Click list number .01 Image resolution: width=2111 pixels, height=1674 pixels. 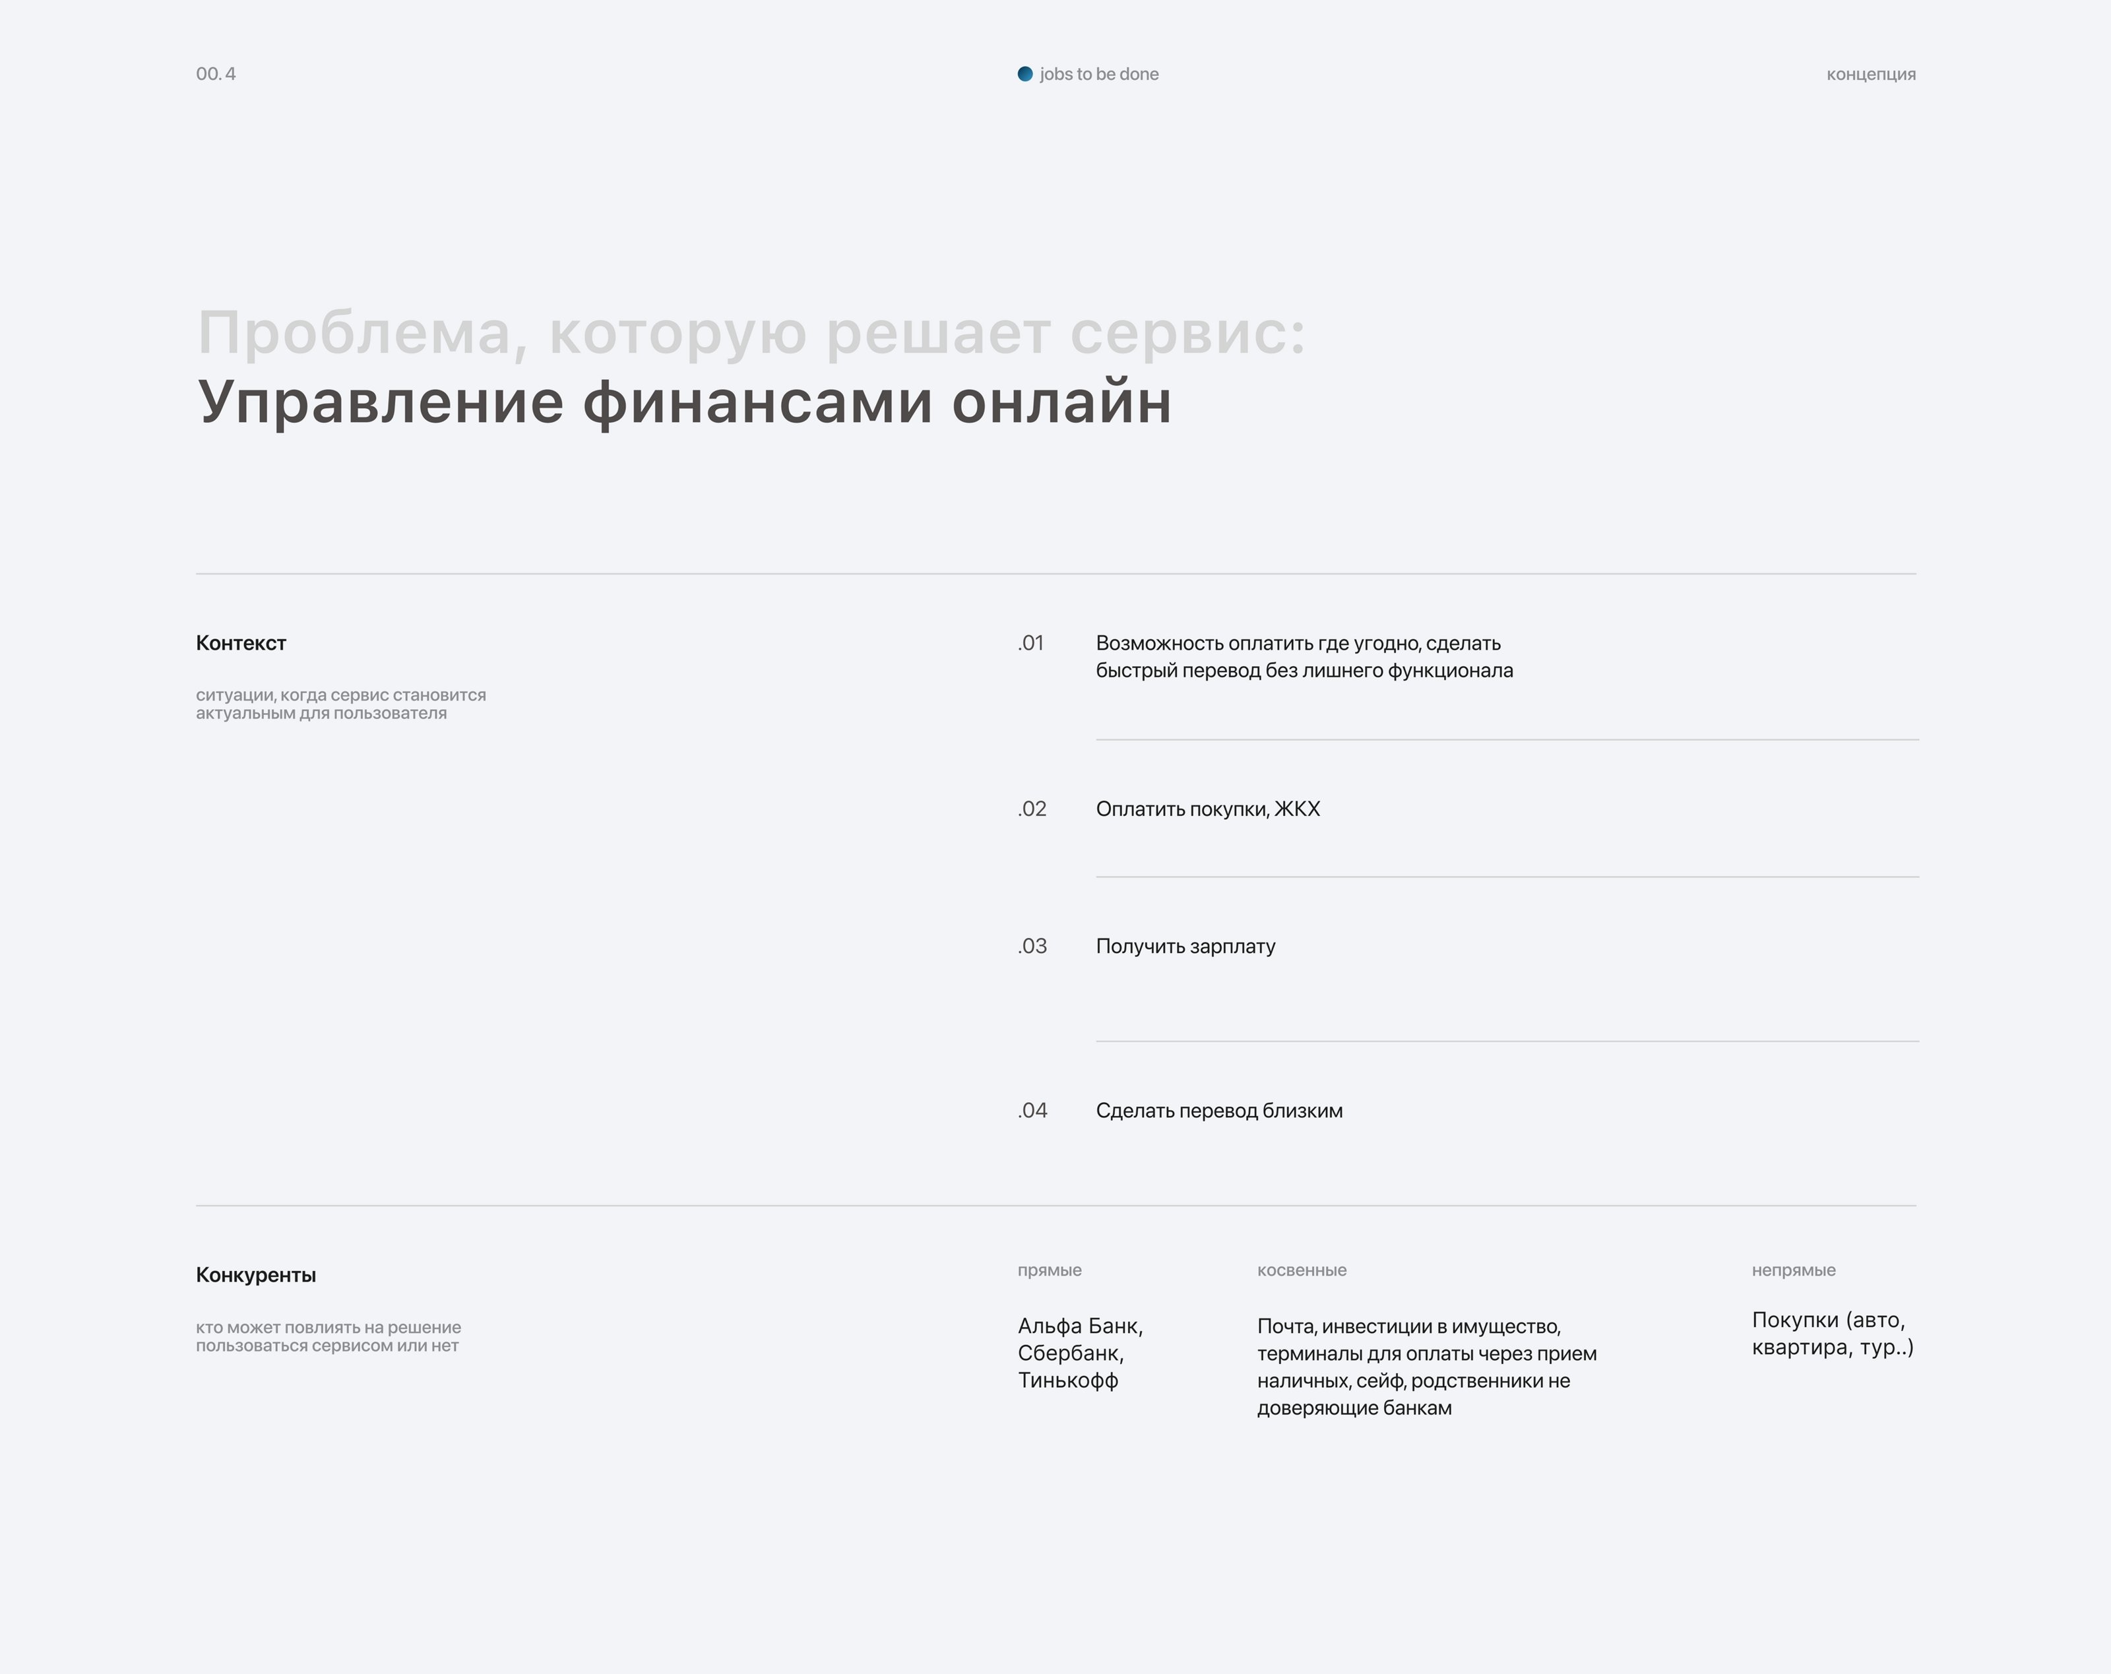click(x=1031, y=643)
